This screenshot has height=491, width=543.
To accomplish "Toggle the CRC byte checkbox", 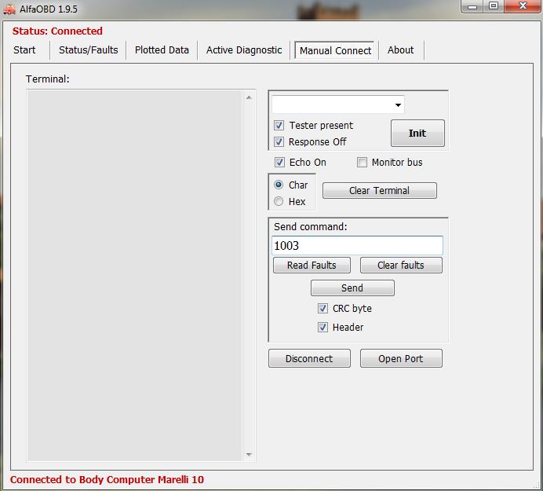I will [x=323, y=308].
